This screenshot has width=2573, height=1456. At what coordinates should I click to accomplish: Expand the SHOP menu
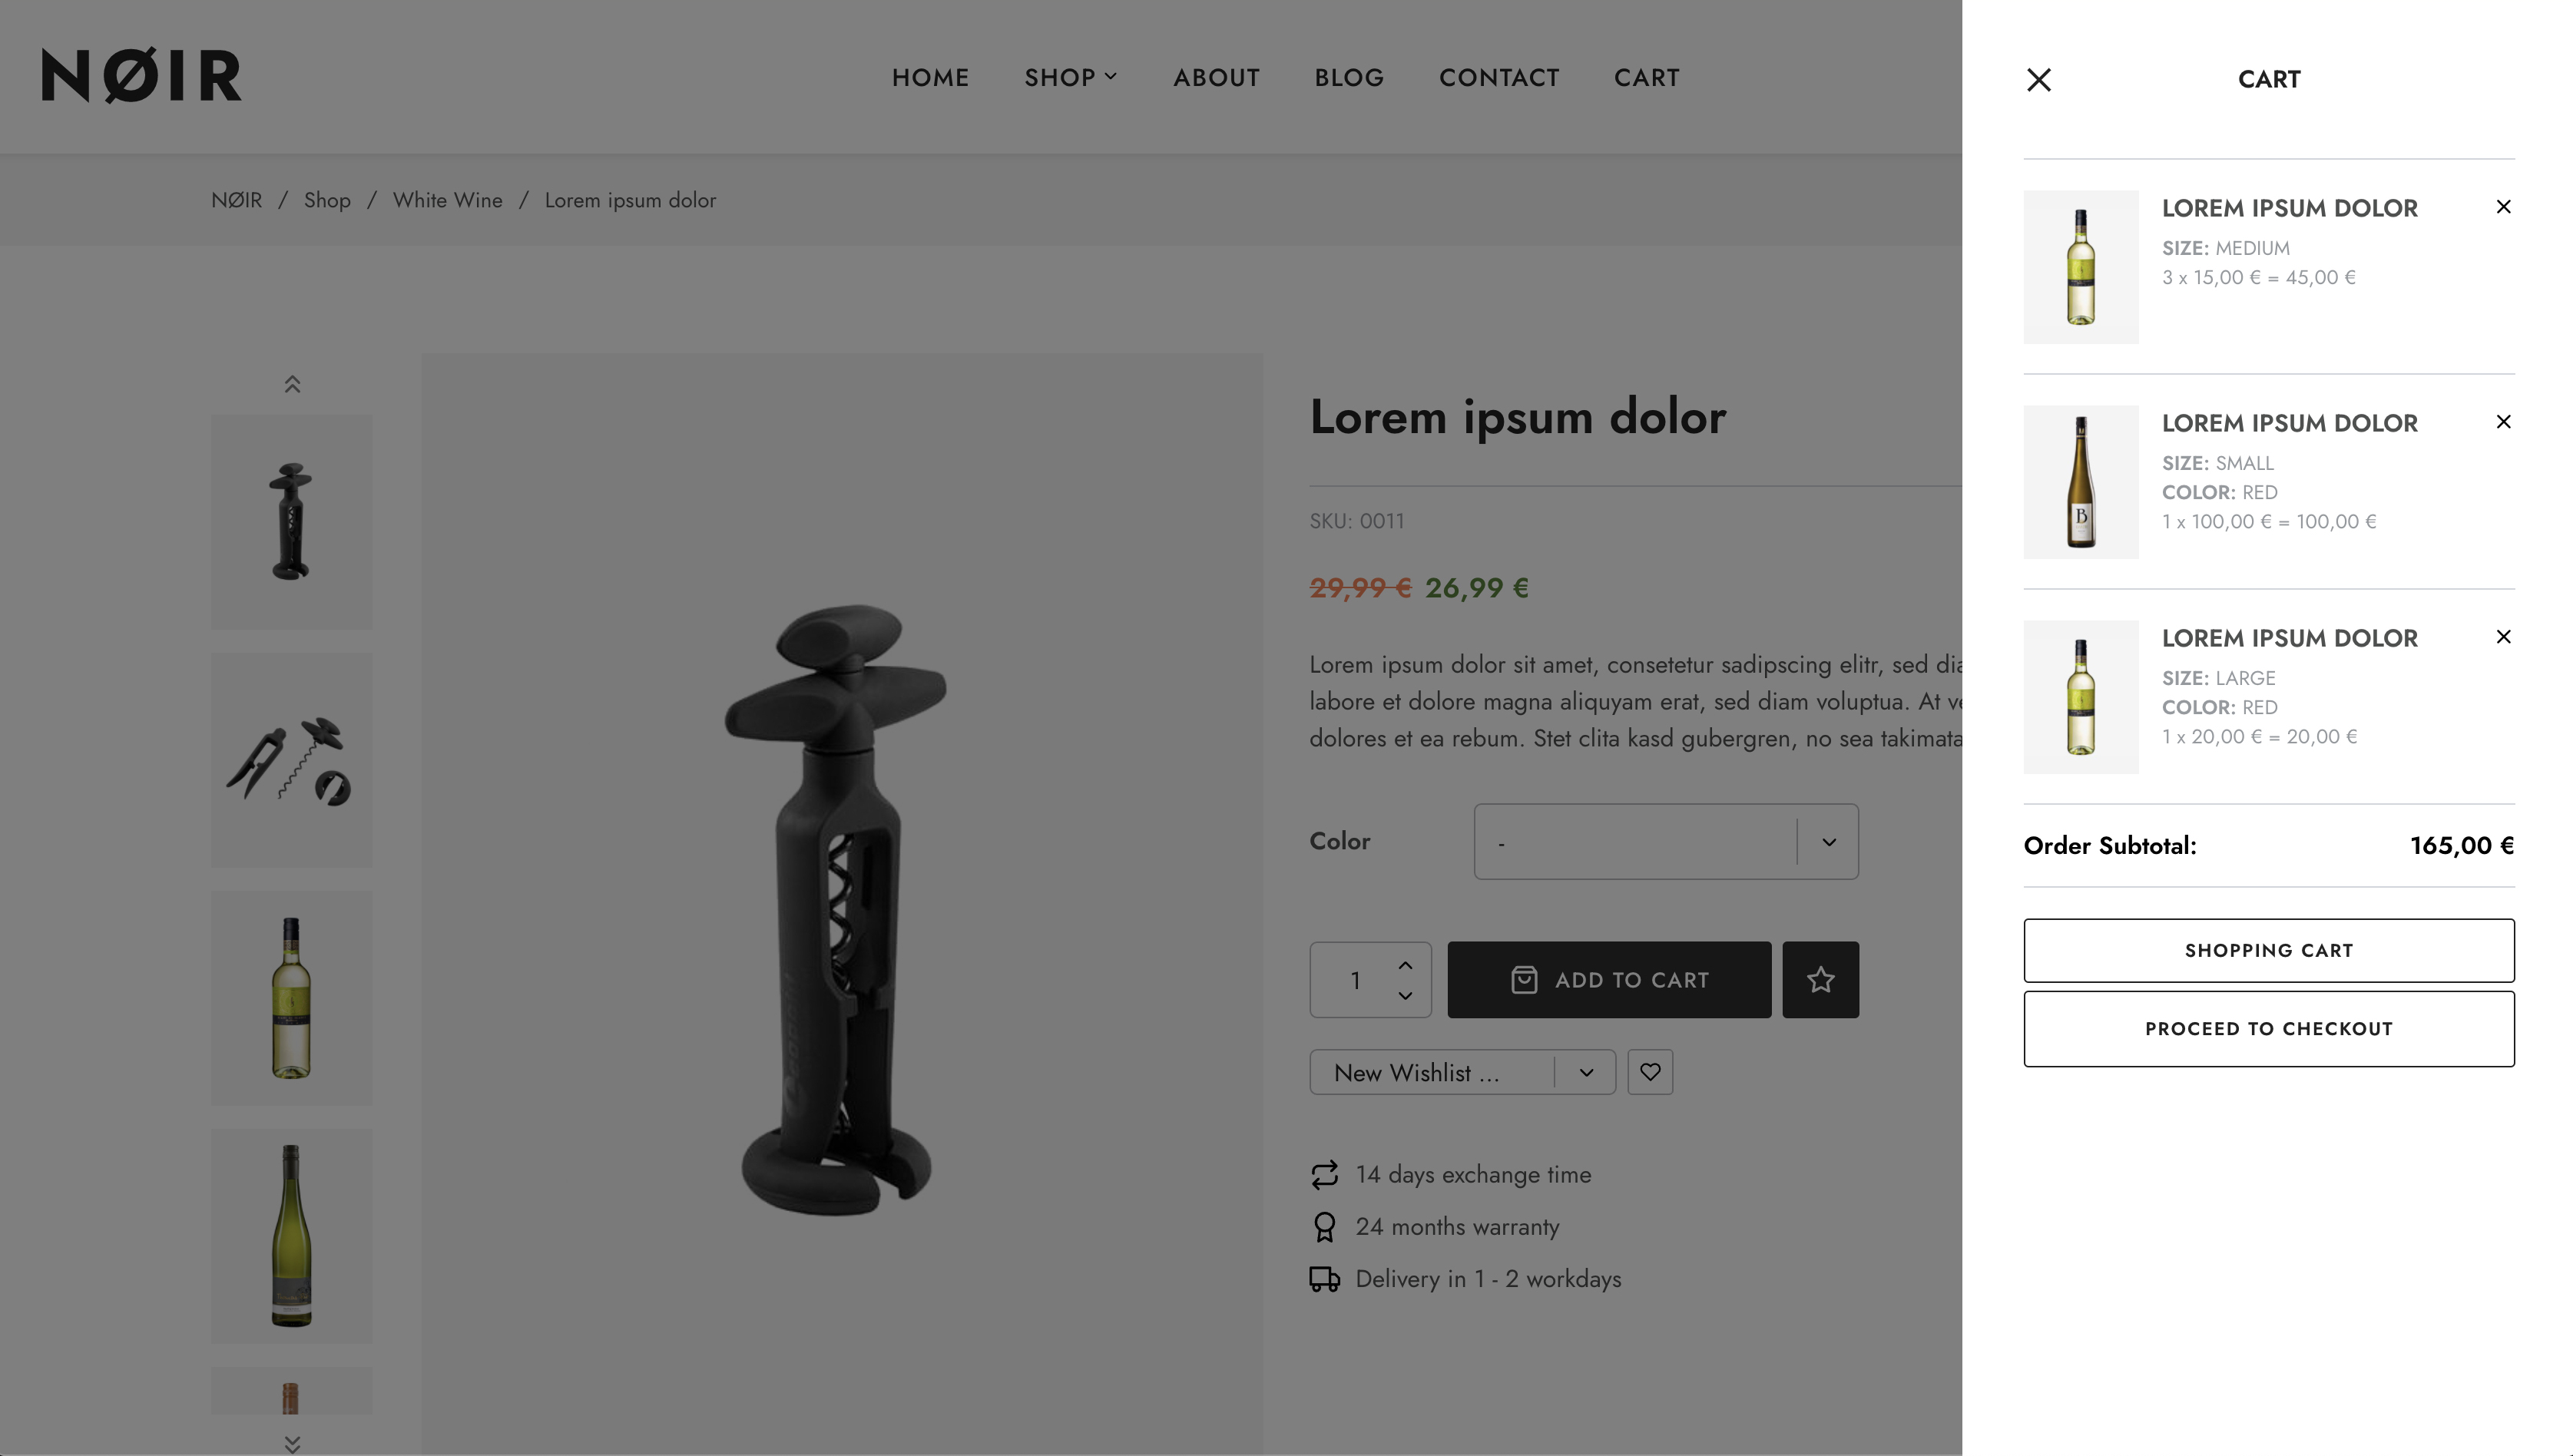[x=1070, y=78]
